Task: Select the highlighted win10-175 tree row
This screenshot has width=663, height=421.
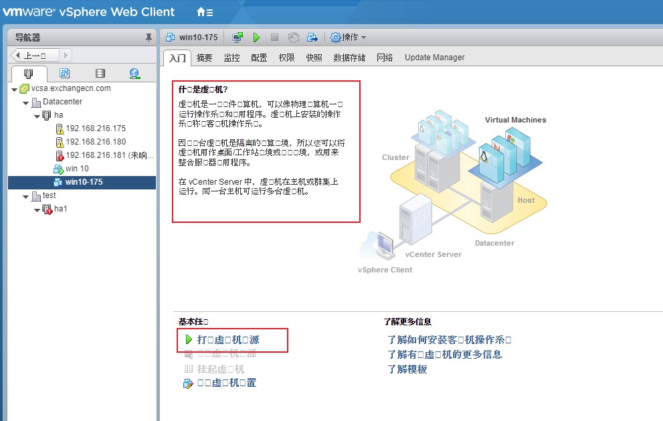Action: [82, 182]
